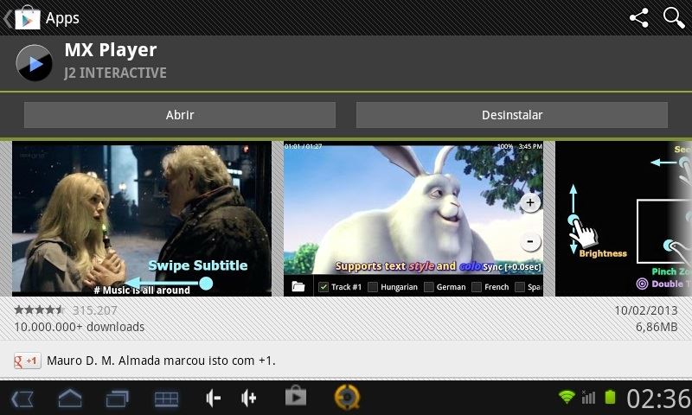Image resolution: width=692 pixels, height=415 pixels.
Task: Tap the Google +1 button
Action: tap(28, 361)
